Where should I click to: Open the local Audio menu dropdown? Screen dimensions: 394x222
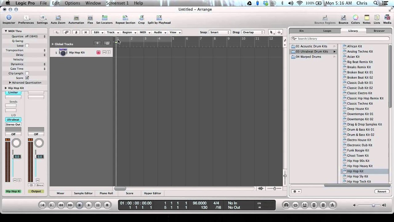(x=160, y=32)
